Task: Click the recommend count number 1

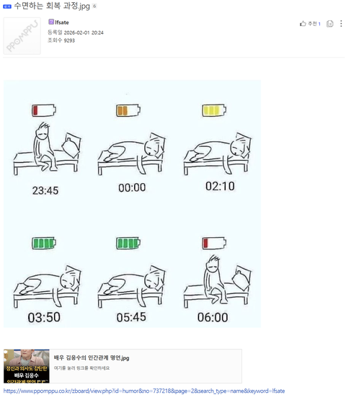Action: point(319,24)
